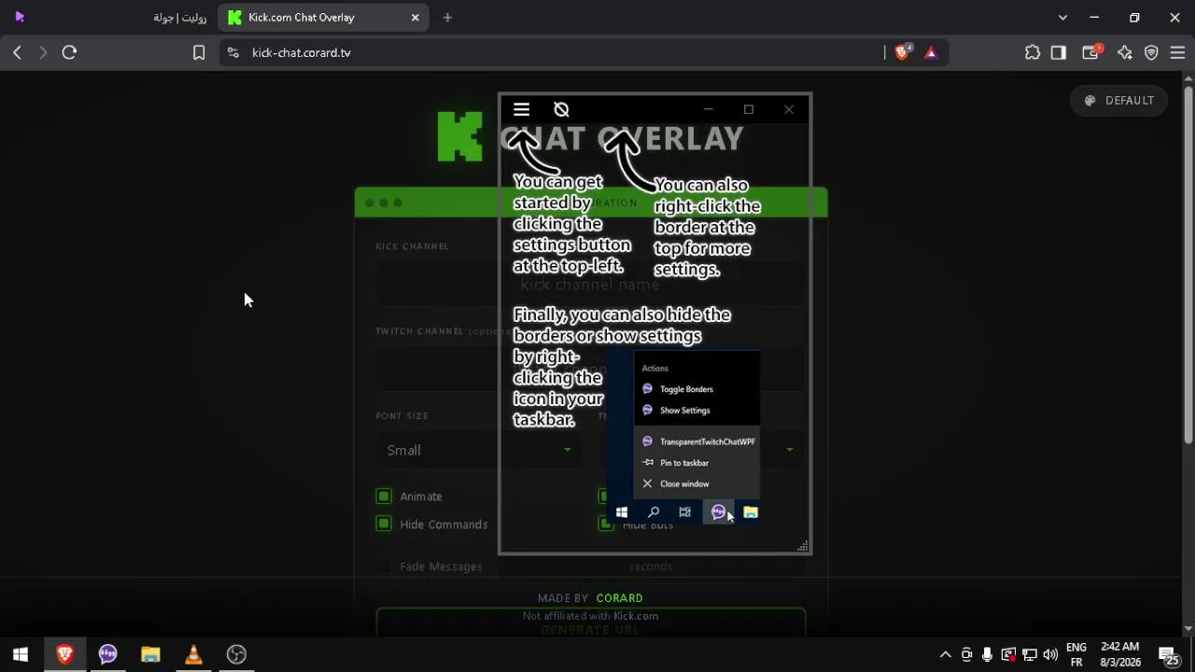Click the purple icon left of the tabs

(x=20, y=17)
